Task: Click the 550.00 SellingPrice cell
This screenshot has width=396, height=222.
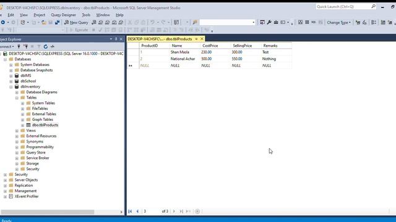Action: pos(246,59)
